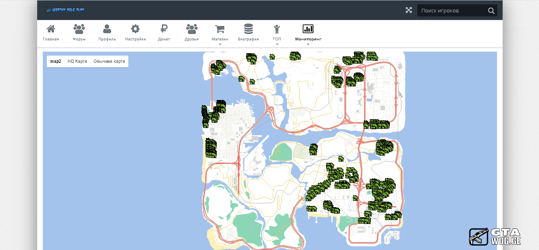This screenshot has width=539, height=250.
Task: Open the Форум users icon
Action: click(x=79, y=29)
